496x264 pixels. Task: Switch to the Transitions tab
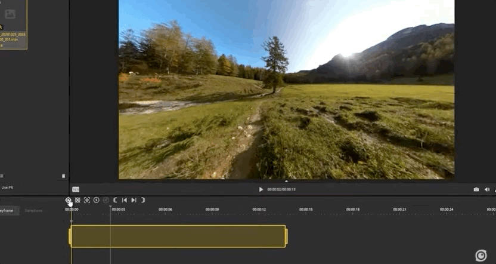tap(33, 211)
